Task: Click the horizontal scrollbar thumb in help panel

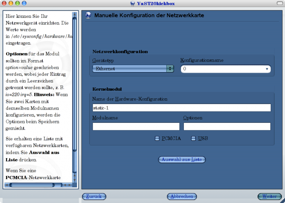Action: [32, 185]
